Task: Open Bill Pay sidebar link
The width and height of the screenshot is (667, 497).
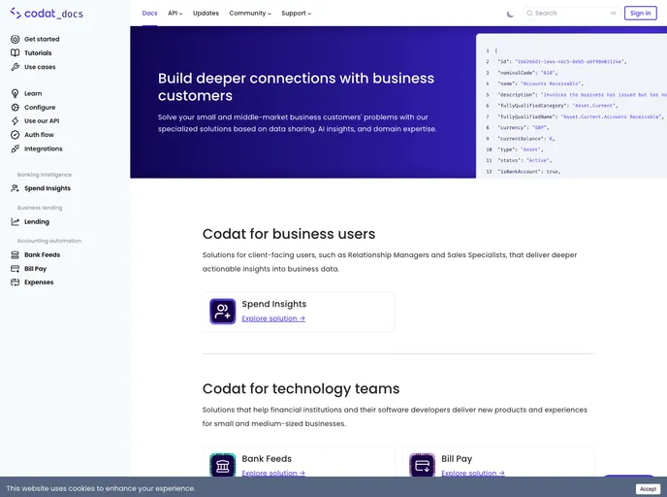Action: [35, 269]
